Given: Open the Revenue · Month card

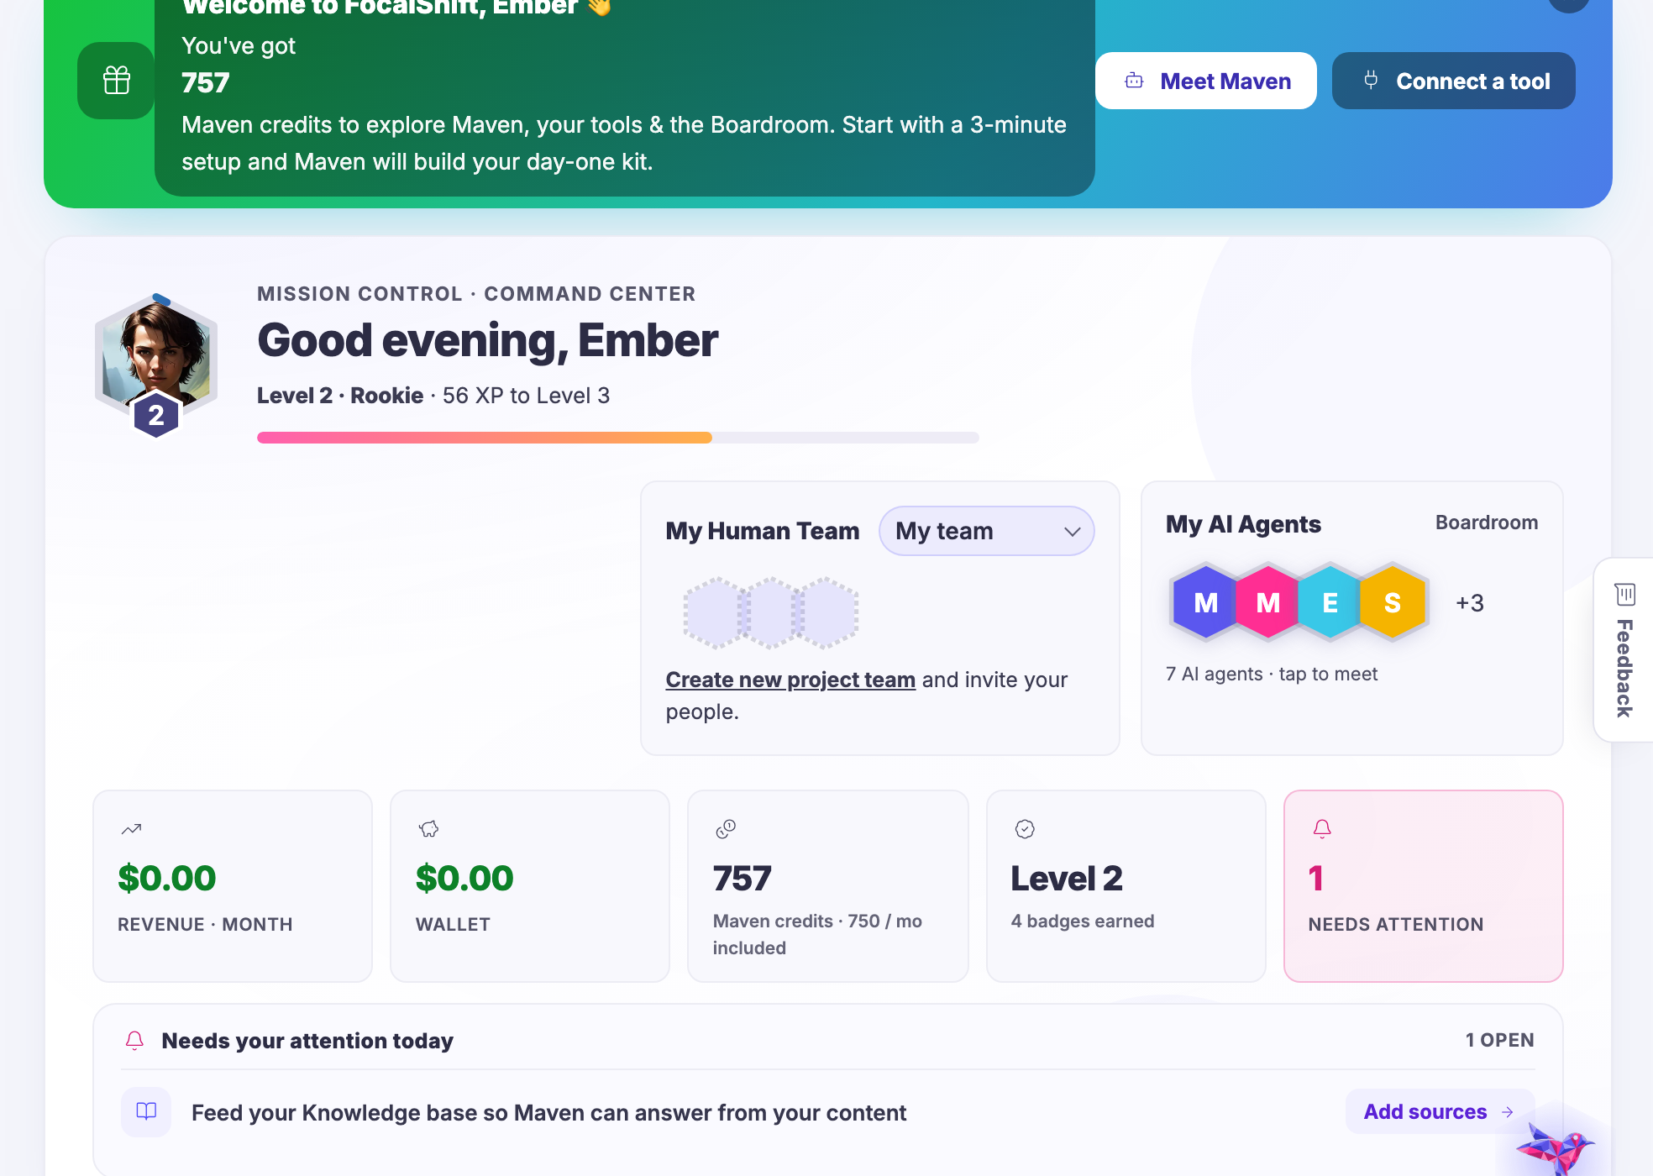Looking at the screenshot, I should [233, 885].
